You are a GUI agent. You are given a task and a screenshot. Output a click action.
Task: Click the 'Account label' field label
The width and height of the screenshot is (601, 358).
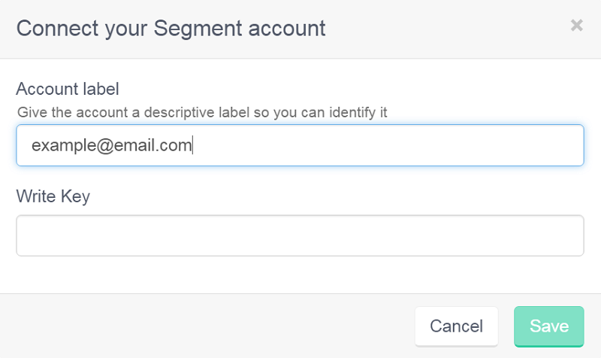coord(68,89)
